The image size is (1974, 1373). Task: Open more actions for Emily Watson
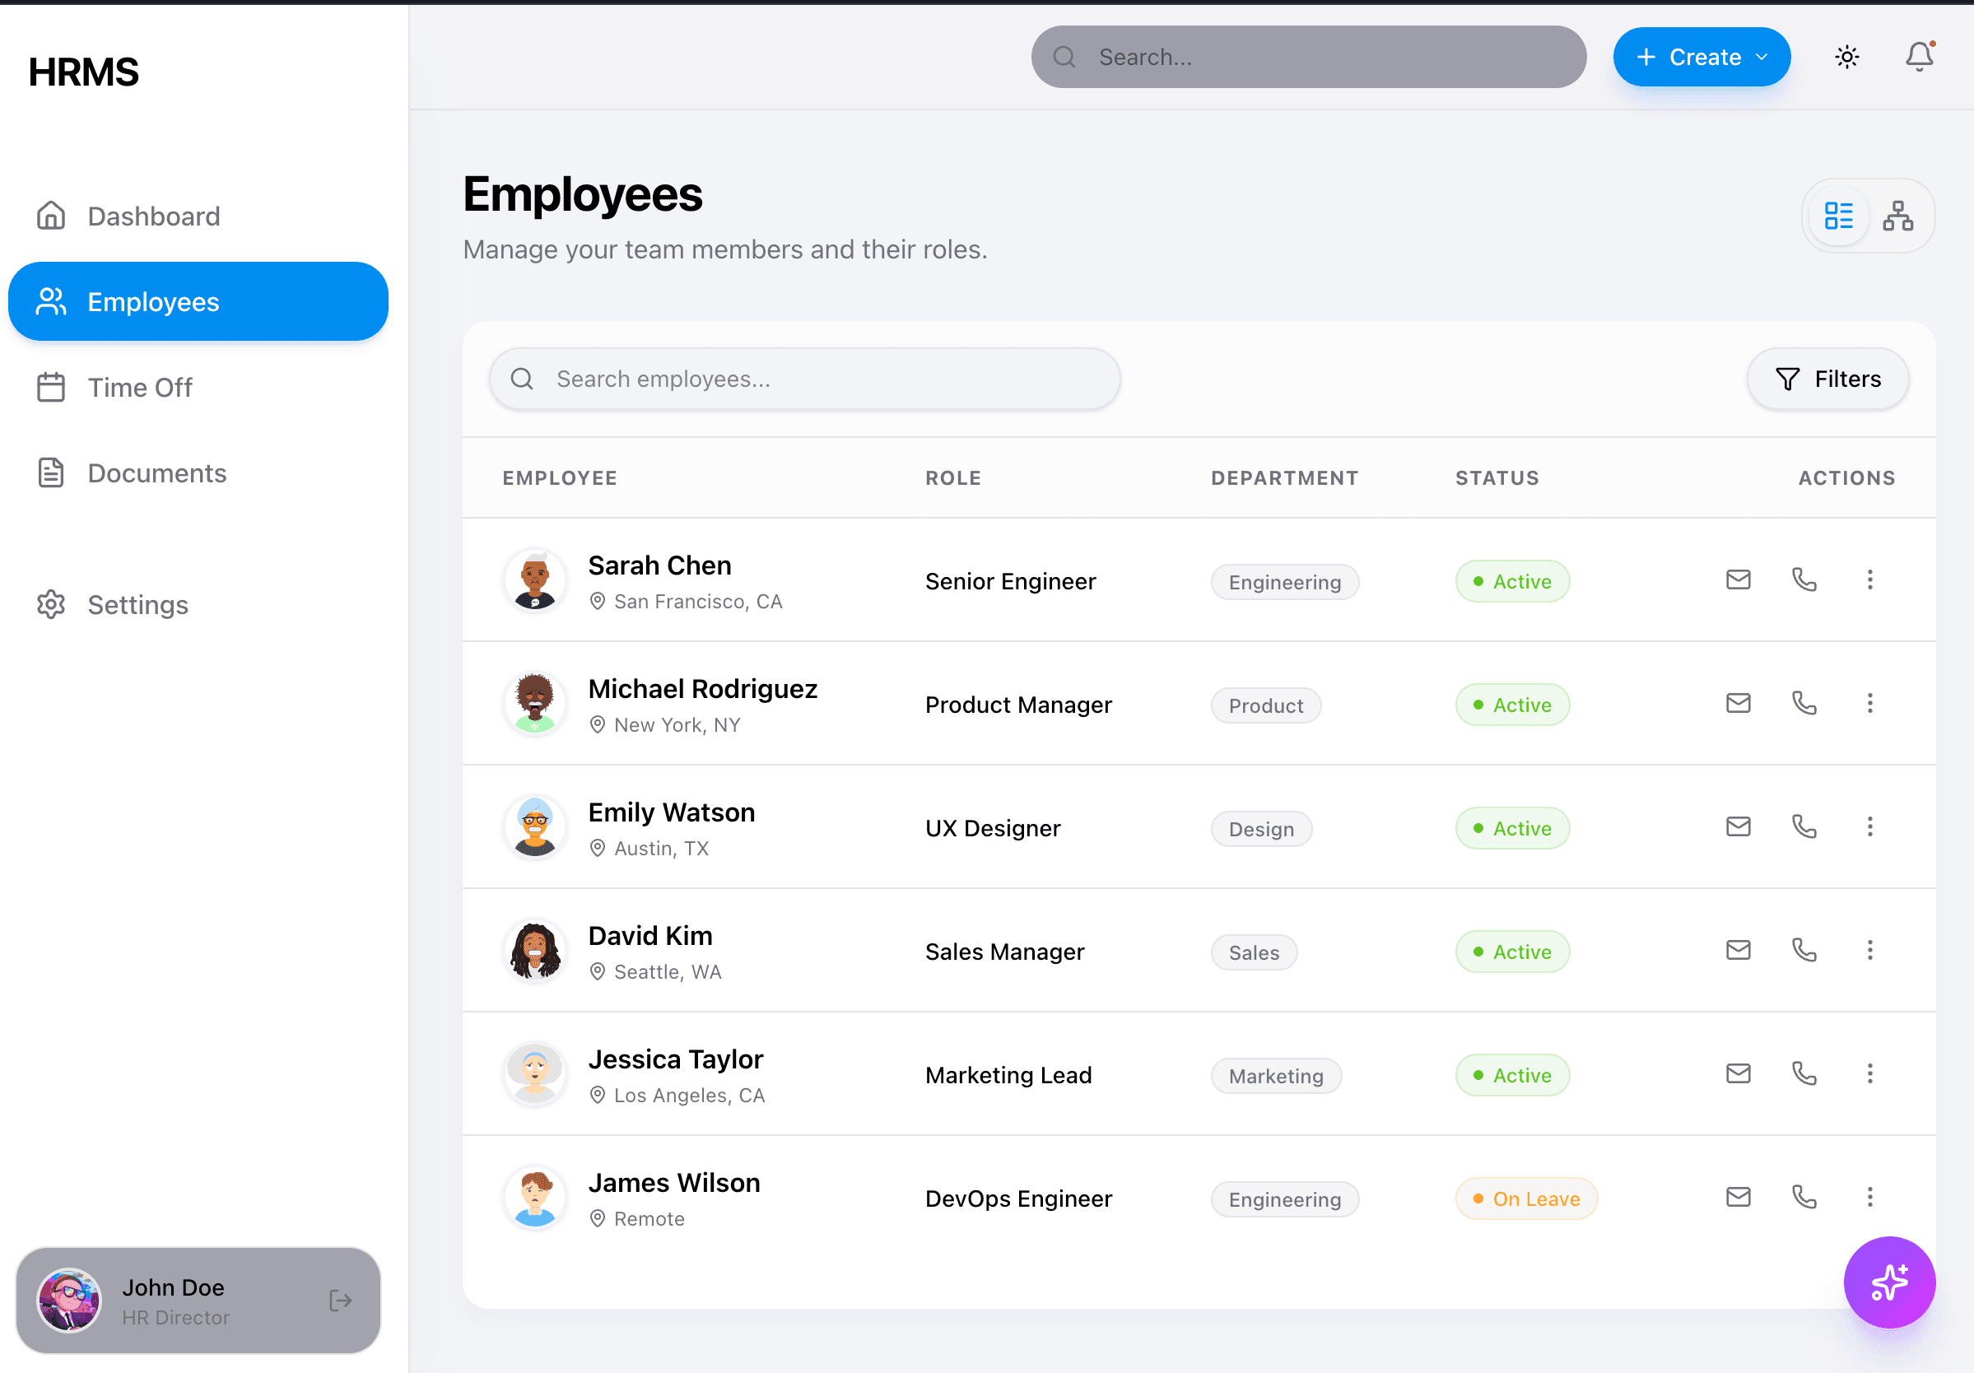tap(1870, 827)
